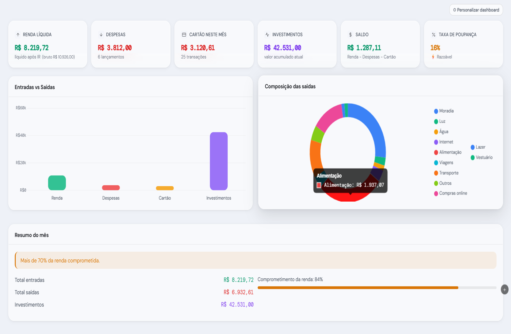This screenshot has height=334, width=511.
Task: Click the 16% savings rate value
Action: click(x=435, y=48)
